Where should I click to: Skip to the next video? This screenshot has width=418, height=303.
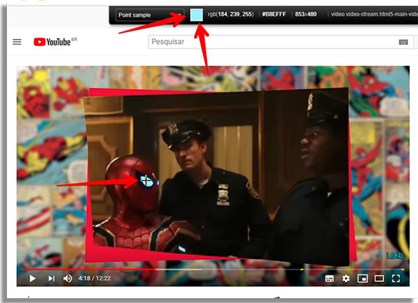[52, 278]
